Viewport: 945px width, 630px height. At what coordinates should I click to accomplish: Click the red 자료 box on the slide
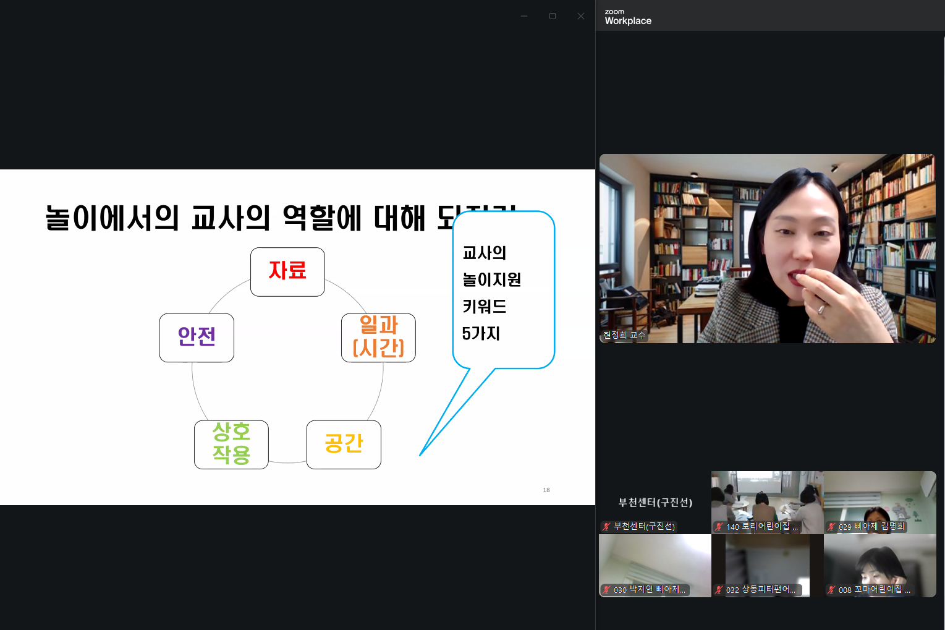pyautogui.click(x=287, y=271)
